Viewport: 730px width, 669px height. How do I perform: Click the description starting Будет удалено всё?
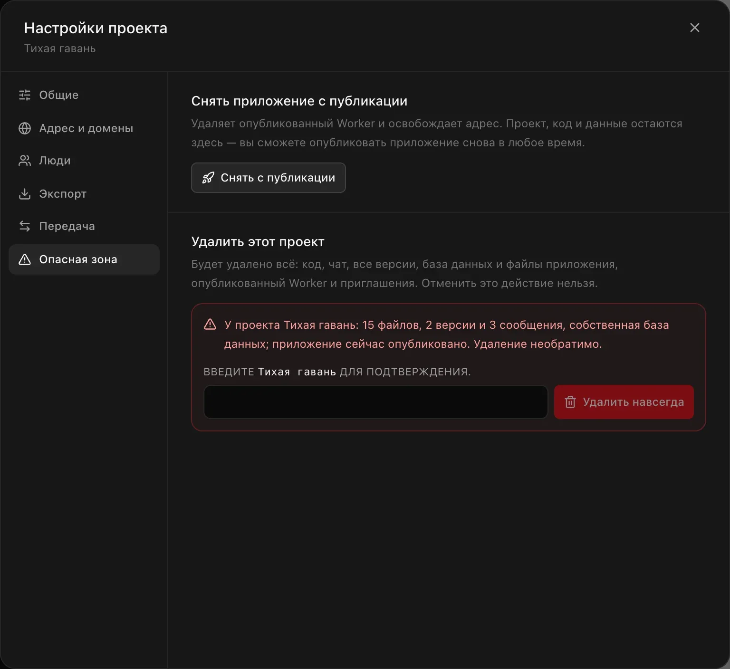click(x=404, y=274)
